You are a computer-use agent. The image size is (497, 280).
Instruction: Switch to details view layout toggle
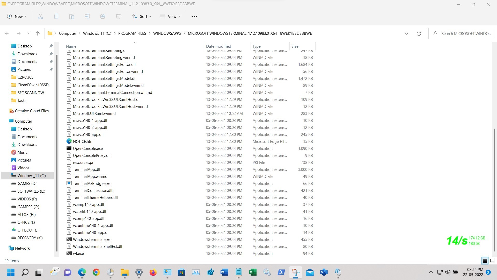pyautogui.click(x=485, y=261)
